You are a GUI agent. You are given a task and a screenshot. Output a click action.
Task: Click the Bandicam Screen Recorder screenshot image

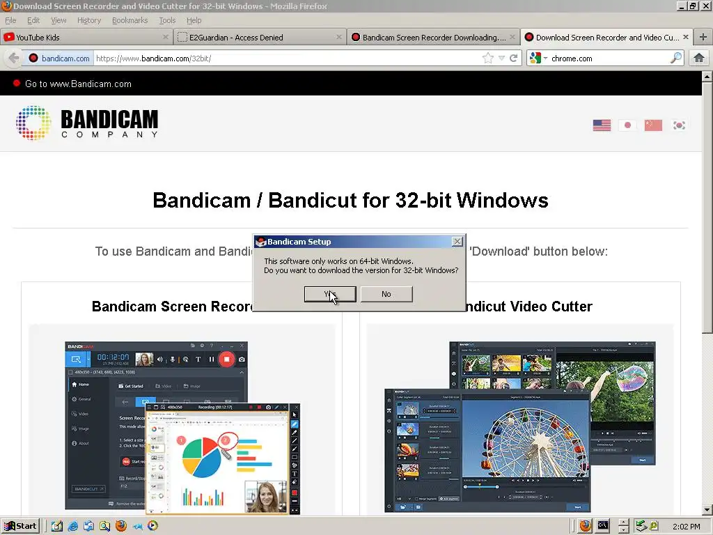[x=182, y=428]
